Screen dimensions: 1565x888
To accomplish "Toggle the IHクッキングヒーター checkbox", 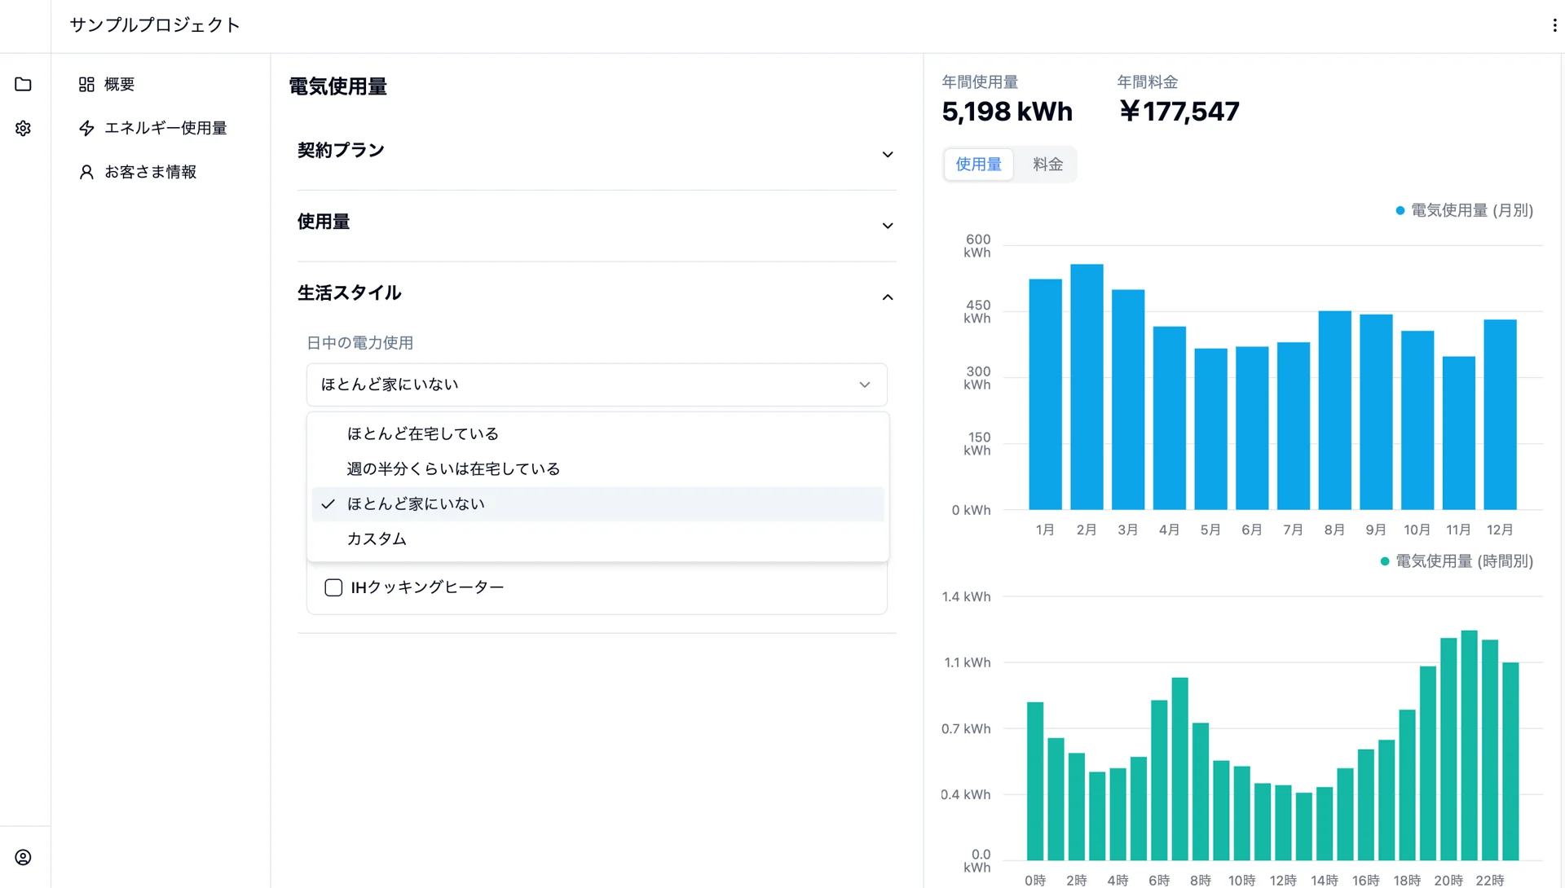I will pyautogui.click(x=333, y=587).
